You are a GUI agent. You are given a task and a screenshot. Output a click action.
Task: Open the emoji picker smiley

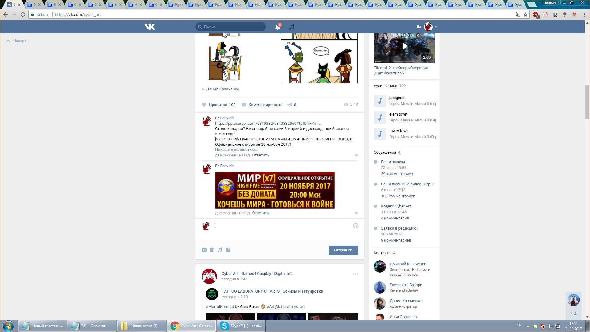356,226
